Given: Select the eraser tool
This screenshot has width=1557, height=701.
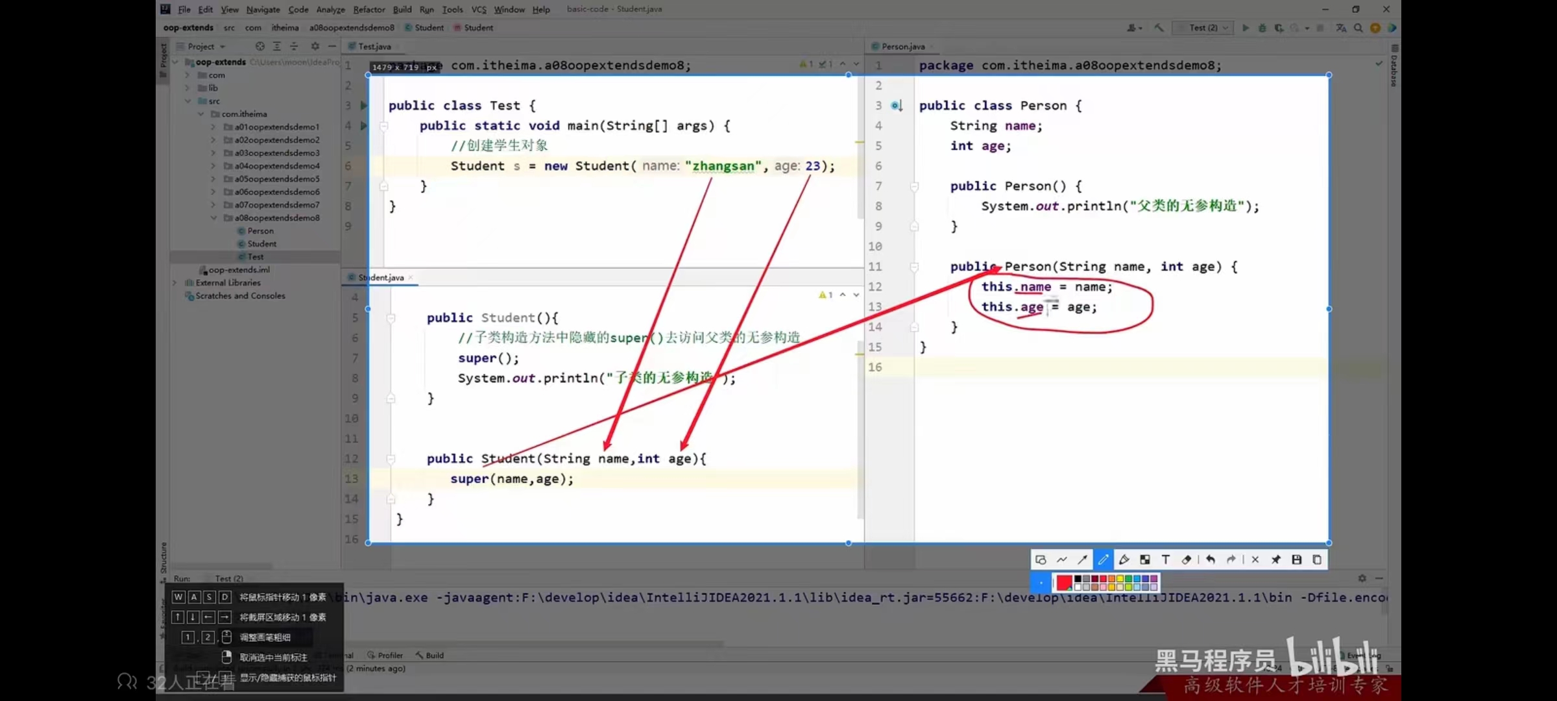Looking at the screenshot, I should 1187,560.
